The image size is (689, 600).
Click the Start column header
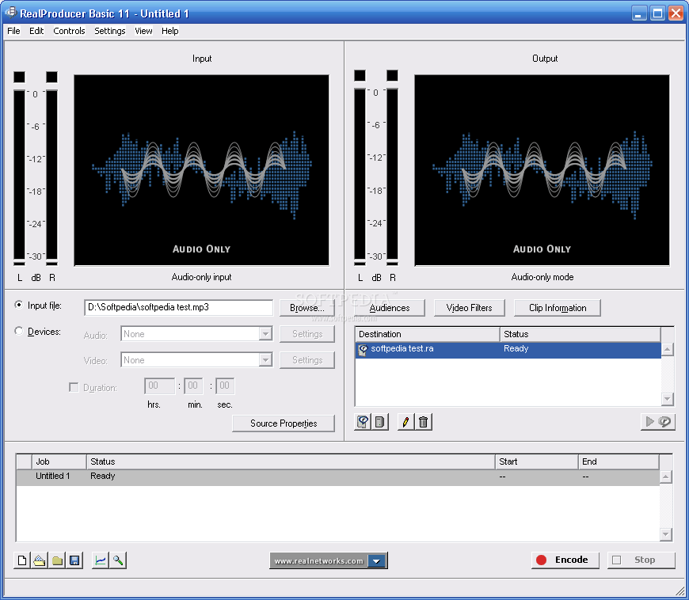[536, 461]
